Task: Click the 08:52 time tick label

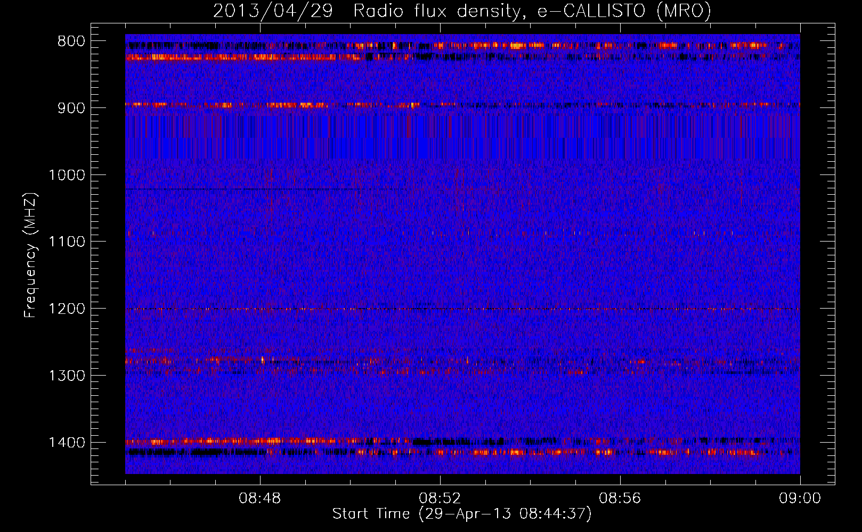Action: (x=440, y=498)
